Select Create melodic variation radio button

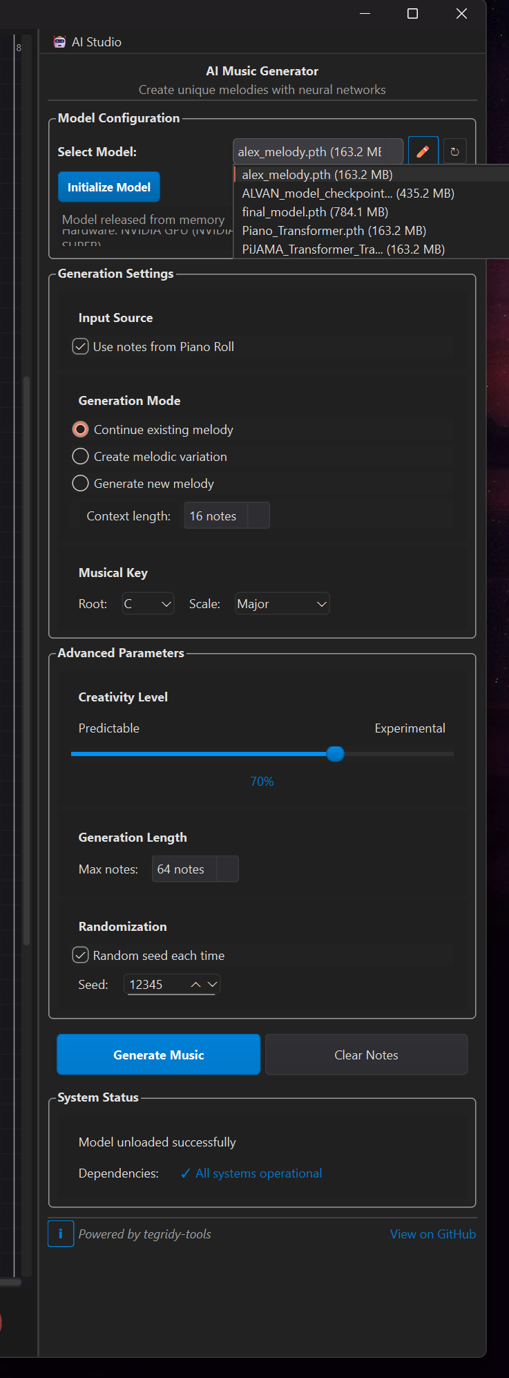(x=81, y=457)
